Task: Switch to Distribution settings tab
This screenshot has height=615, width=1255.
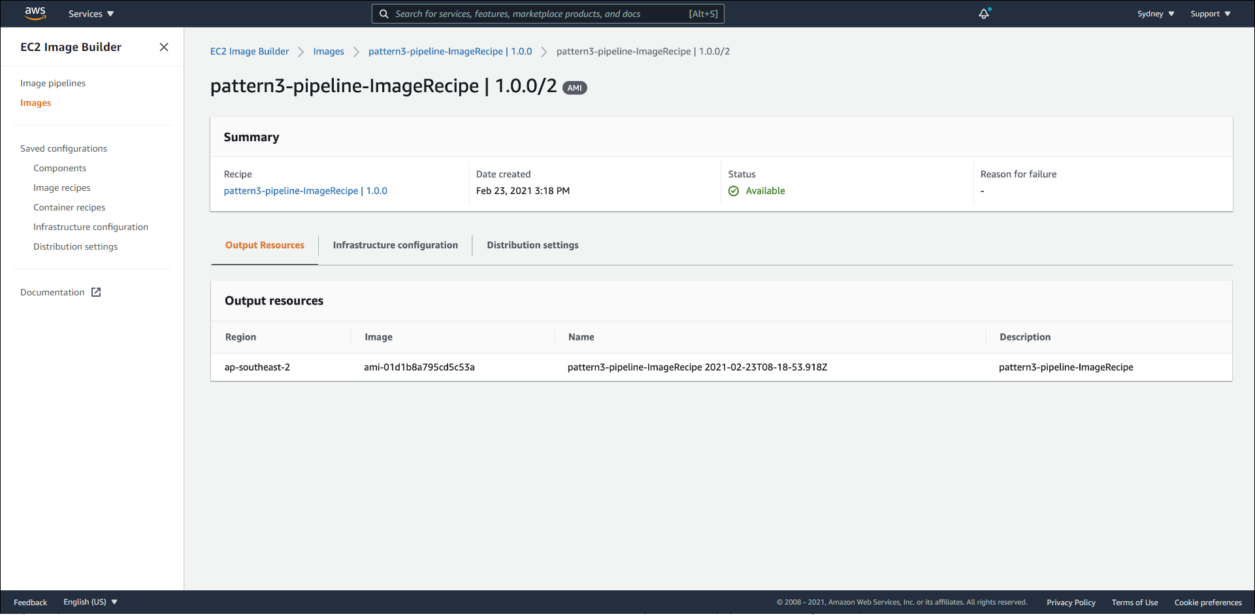Action: point(532,245)
